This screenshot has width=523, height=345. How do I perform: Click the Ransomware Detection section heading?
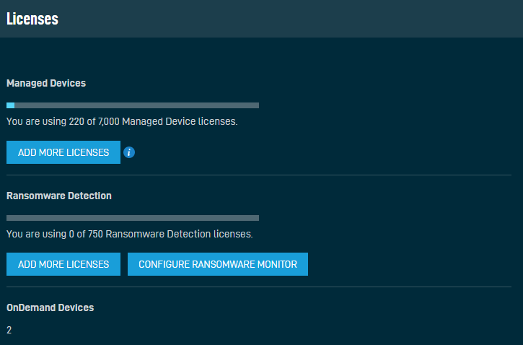(59, 196)
